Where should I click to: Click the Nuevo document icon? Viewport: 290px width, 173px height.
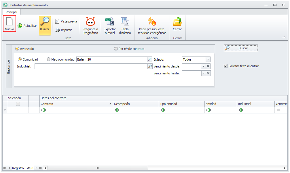coord(10,22)
